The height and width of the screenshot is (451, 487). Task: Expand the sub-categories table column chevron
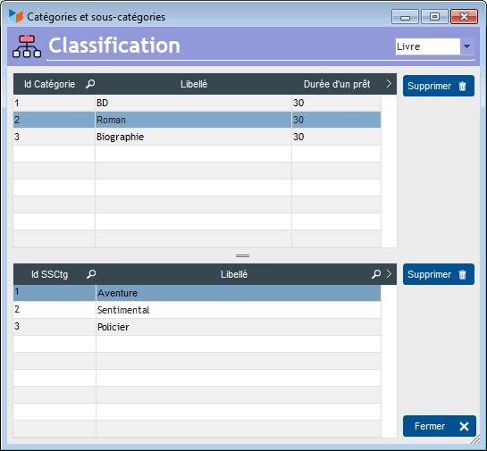(x=389, y=274)
